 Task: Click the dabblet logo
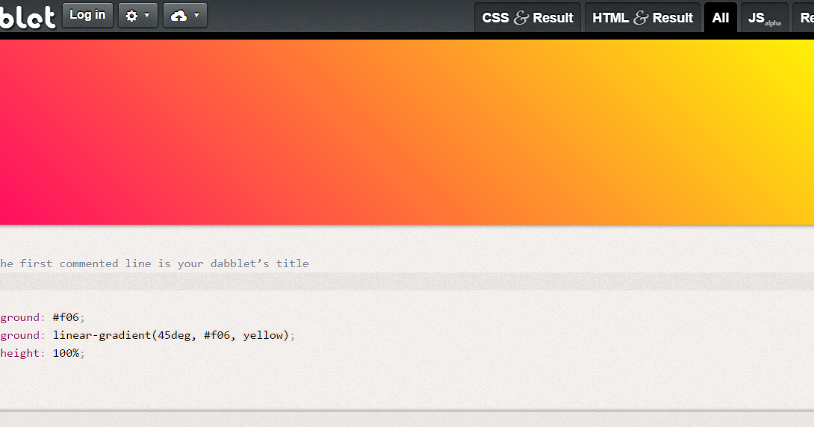click(x=26, y=16)
